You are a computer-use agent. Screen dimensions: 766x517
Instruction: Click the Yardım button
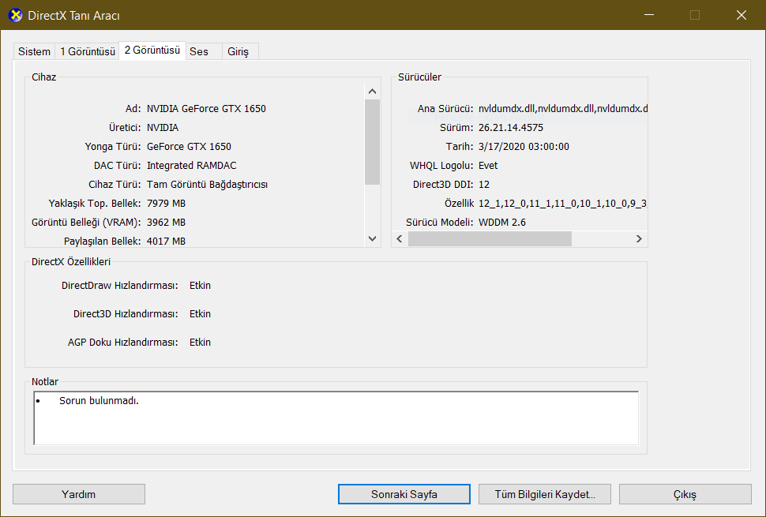(x=79, y=494)
